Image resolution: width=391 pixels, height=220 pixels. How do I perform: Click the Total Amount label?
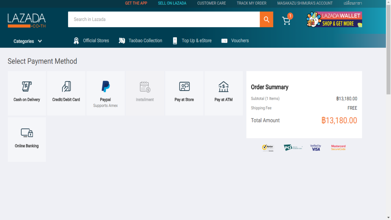pyautogui.click(x=265, y=120)
